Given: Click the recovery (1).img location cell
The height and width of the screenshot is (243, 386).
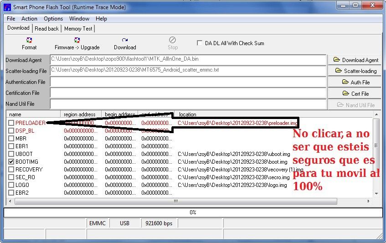Looking at the screenshot, I should tap(241, 170).
